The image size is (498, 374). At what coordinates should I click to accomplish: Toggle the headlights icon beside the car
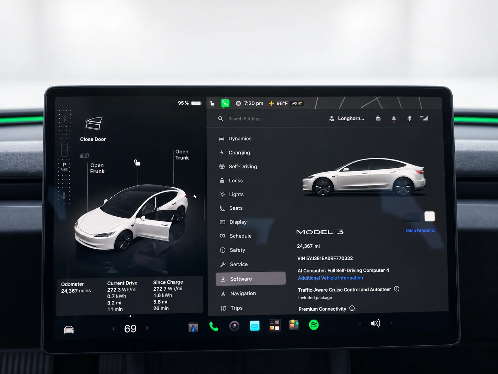[84, 155]
